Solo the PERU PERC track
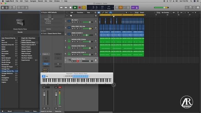This screenshot has width=201, height=113. 75,29
